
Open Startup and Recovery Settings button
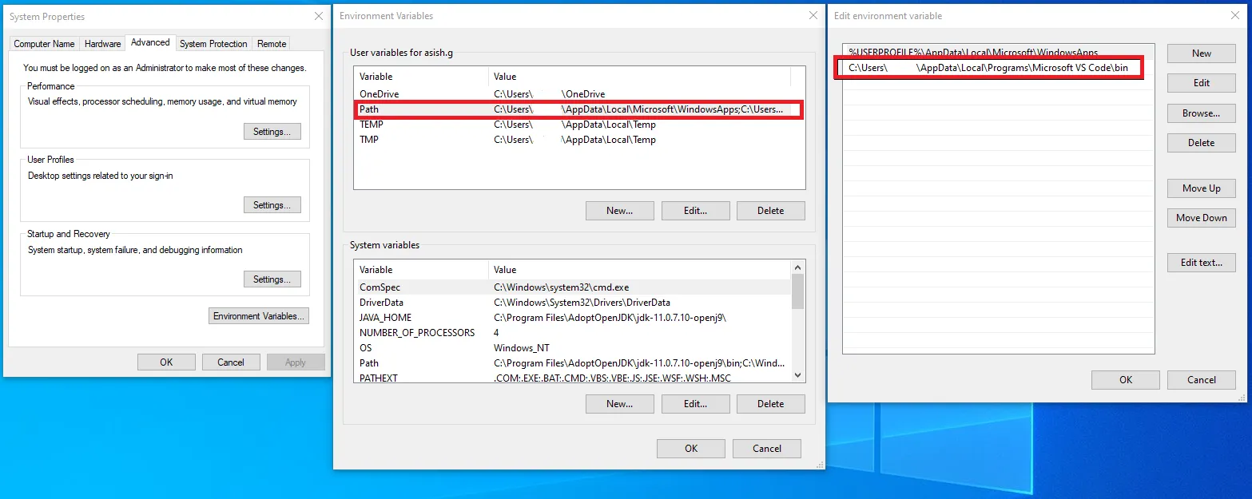tap(272, 279)
